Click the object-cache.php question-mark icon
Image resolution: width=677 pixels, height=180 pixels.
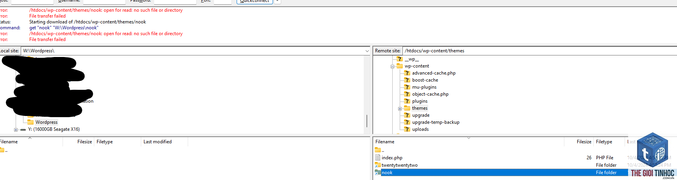click(x=407, y=94)
